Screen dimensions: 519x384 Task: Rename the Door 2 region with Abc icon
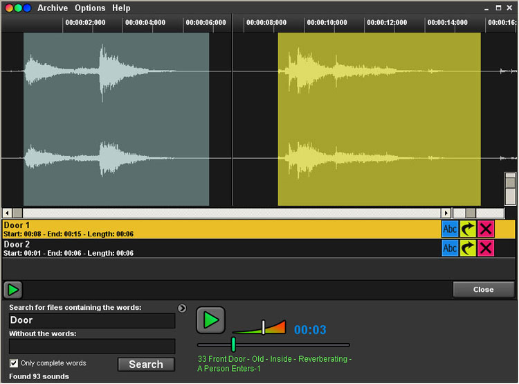pos(450,248)
